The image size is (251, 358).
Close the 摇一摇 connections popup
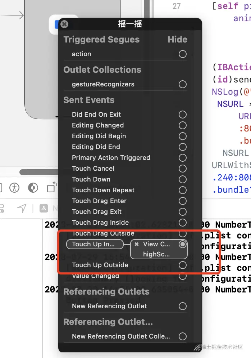[64, 24]
